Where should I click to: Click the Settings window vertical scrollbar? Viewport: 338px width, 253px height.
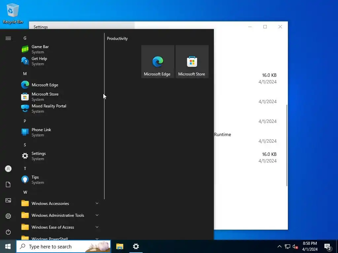(287, 145)
